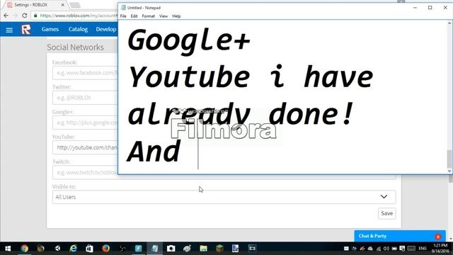Click the volume icon in system tray
The height and width of the screenshot is (255, 453).
pyautogui.click(x=386, y=249)
